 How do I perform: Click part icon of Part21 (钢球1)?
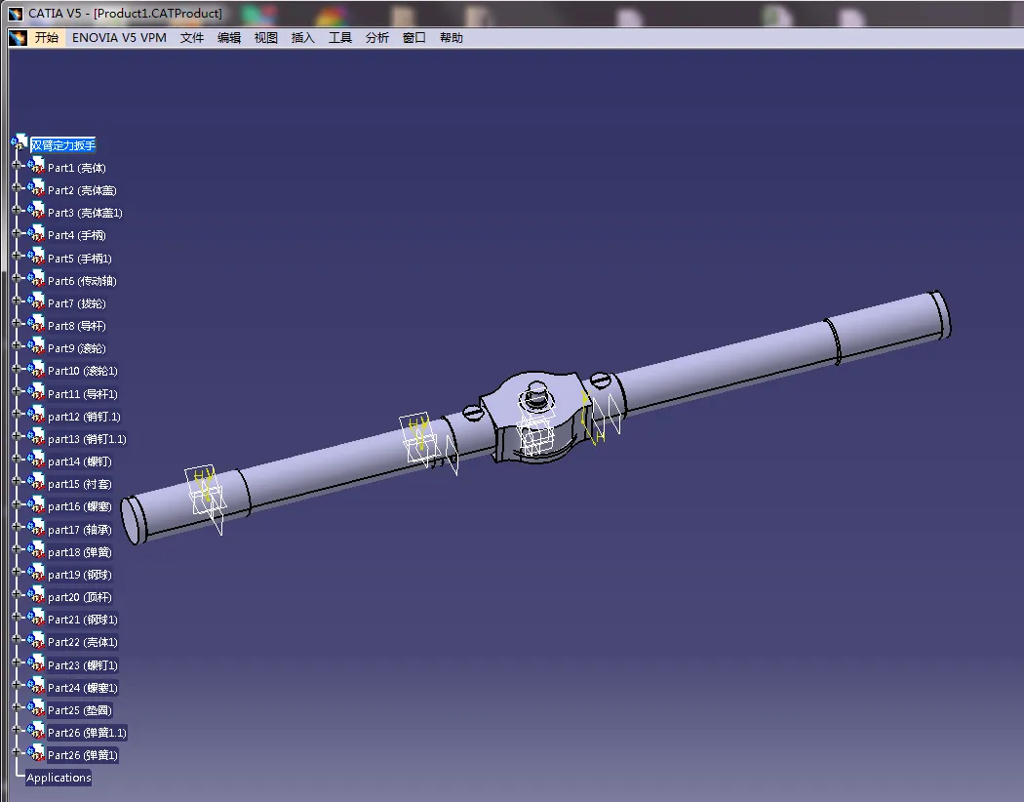[x=37, y=618]
